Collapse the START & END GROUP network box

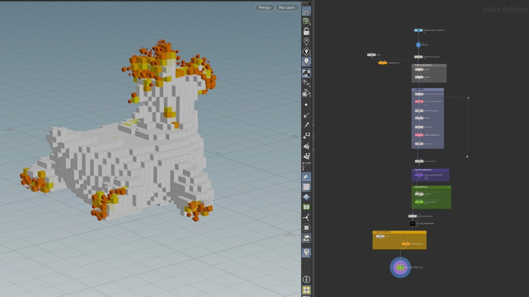click(x=413, y=65)
